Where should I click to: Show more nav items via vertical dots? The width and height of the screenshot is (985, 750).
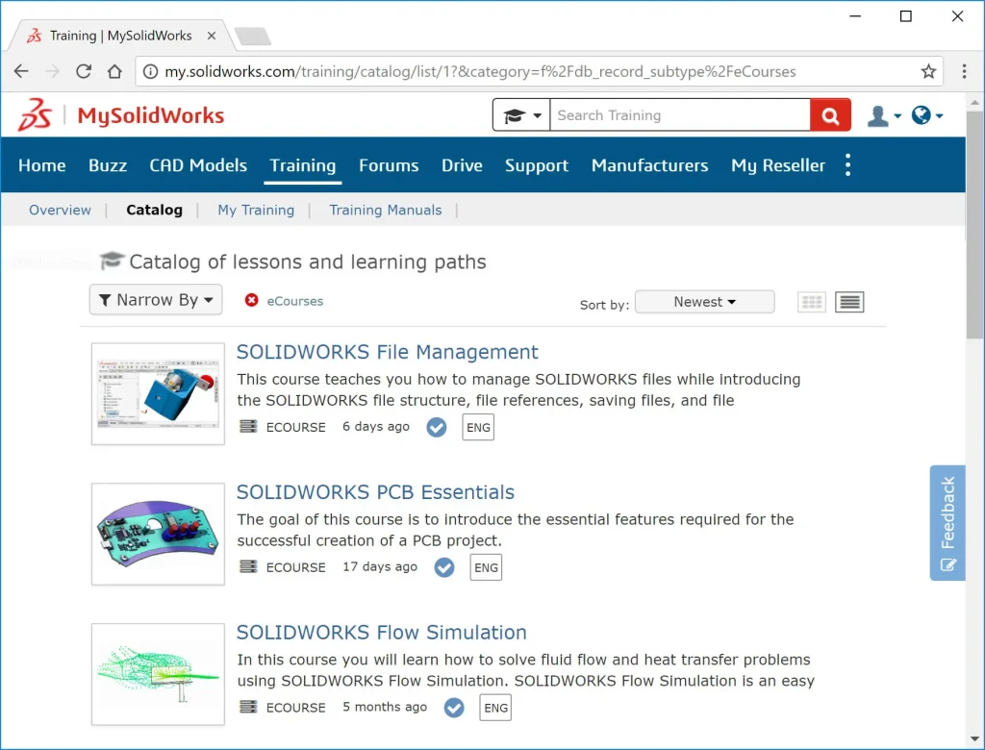848,164
